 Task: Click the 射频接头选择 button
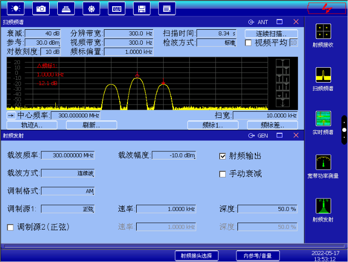point(197,256)
